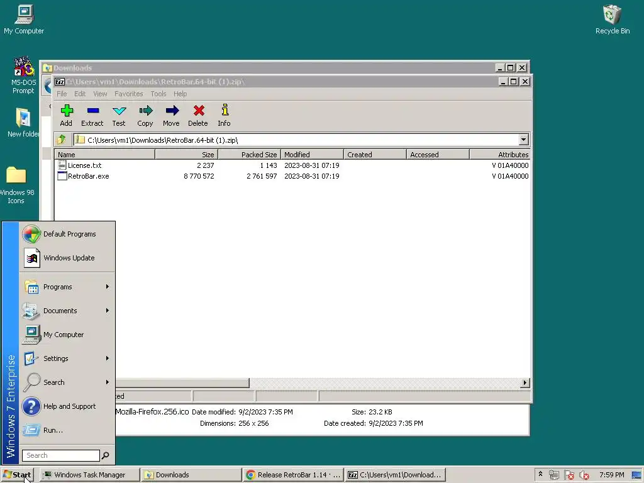Viewport: 644px width, 483px height.
Task: Open My Computer desktop icon
Action: pos(24,19)
